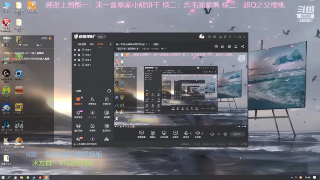This screenshot has height=180, width=320.
Task: Open the 视频连麦 tool icon
Action: pos(78,114)
